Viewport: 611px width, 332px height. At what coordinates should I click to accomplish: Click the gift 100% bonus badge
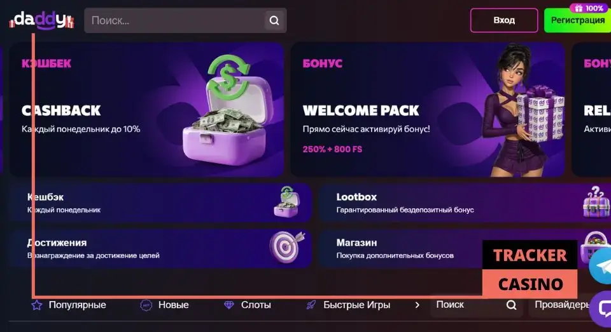[589, 8]
